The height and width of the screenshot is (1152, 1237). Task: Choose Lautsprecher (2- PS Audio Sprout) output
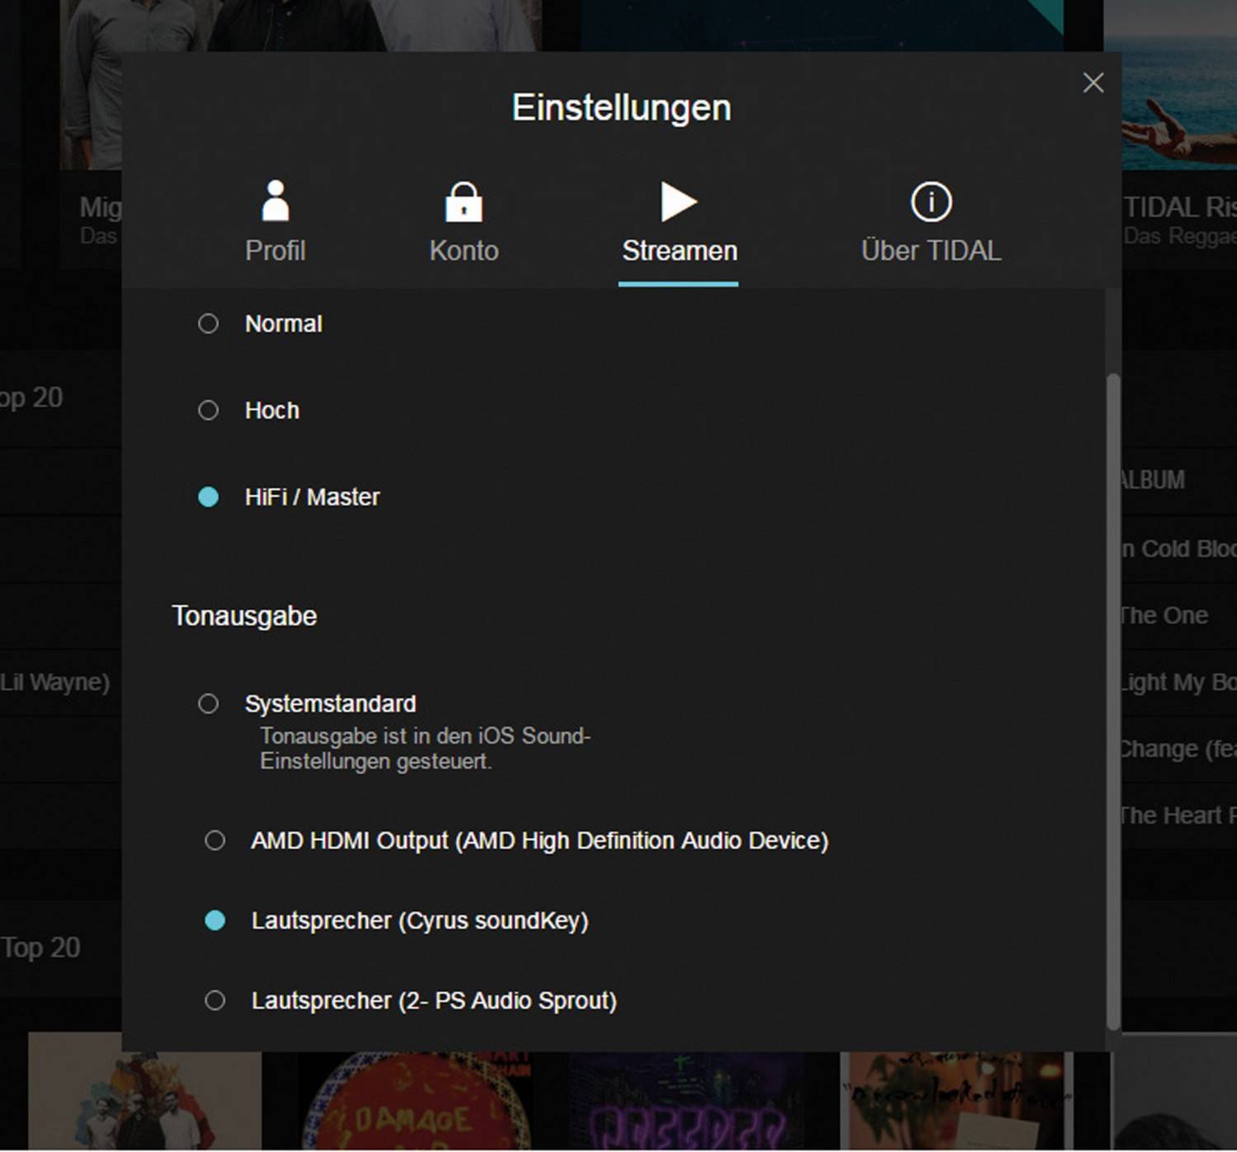(215, 1000)
